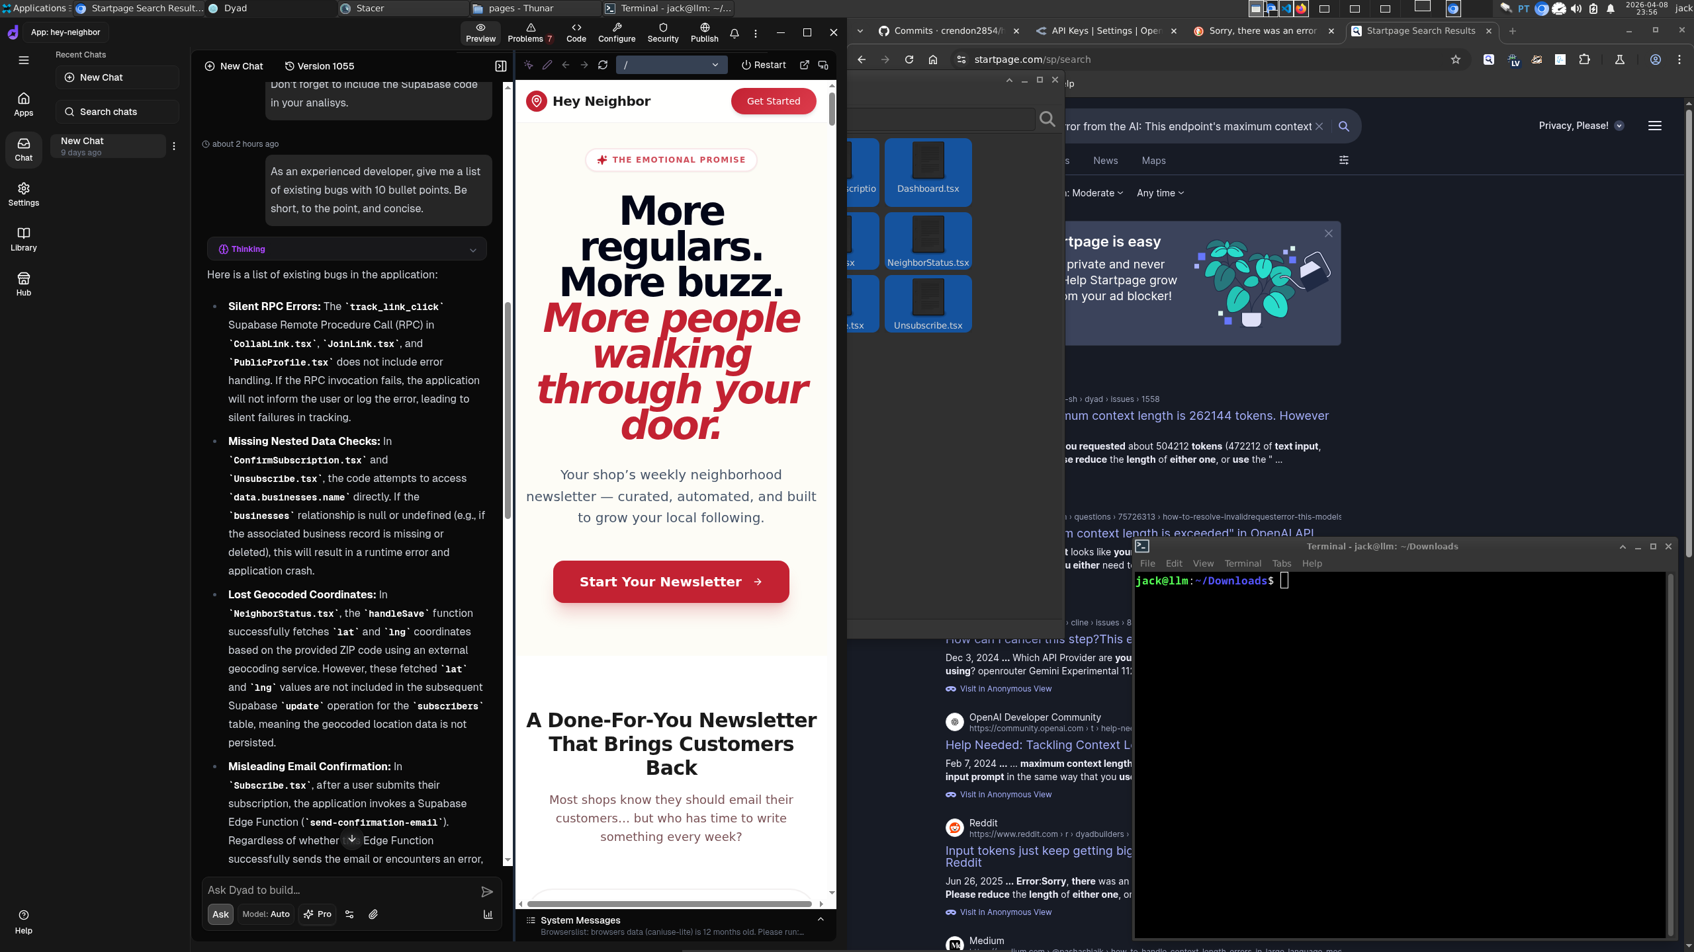Click the preview horizontal scrollbar
The width and height of the screenshot is (1694, 952).
point(670,904)
